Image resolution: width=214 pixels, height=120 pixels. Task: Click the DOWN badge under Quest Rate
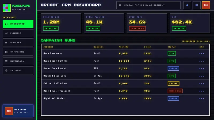[137, 29]
